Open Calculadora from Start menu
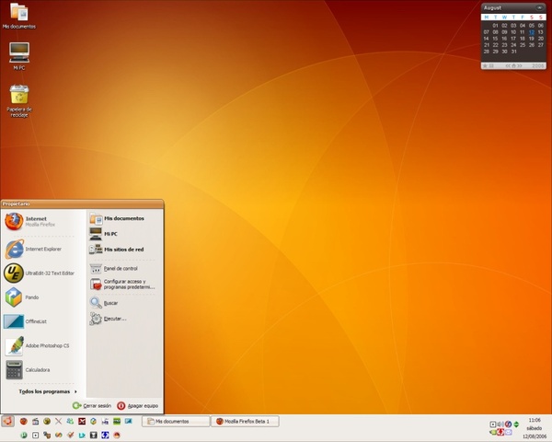Image resolution: width=552 pixels, height=442 pixels. click(39, 370)
